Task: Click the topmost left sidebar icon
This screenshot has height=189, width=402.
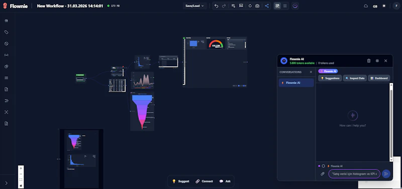Action: 7,21
